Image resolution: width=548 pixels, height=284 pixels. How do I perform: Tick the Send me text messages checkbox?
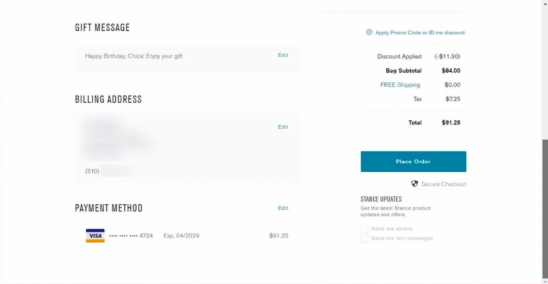click(364, 238)
